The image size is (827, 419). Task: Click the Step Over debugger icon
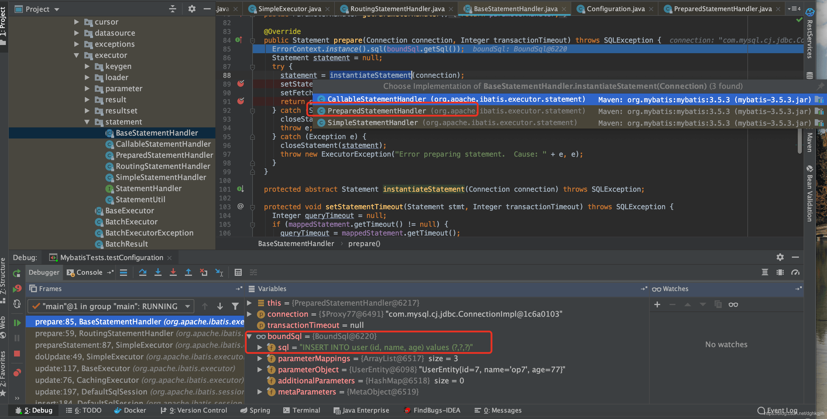point(143,273)
